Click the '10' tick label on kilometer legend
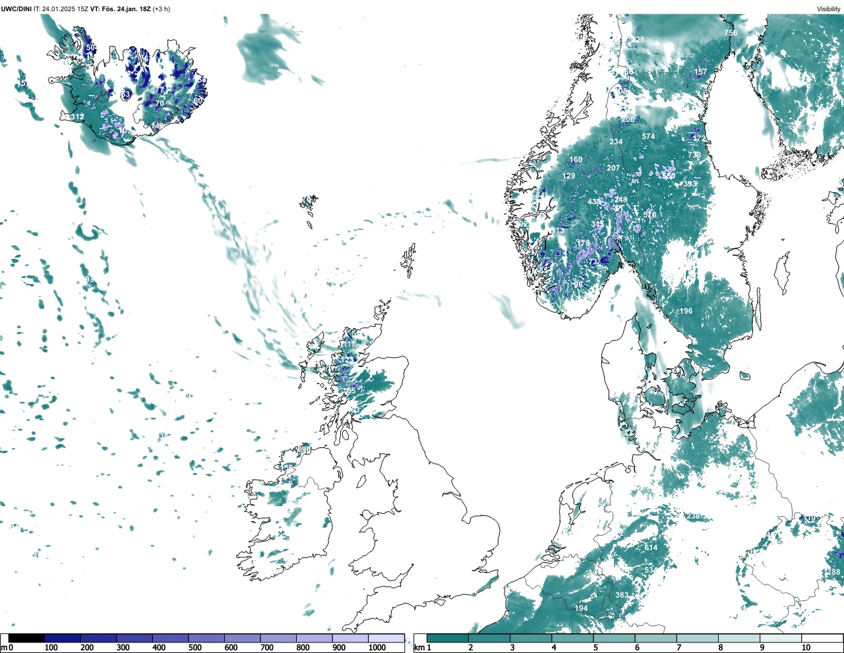The width and height of the screenshot is (844, 653). (x=806, y=648)
